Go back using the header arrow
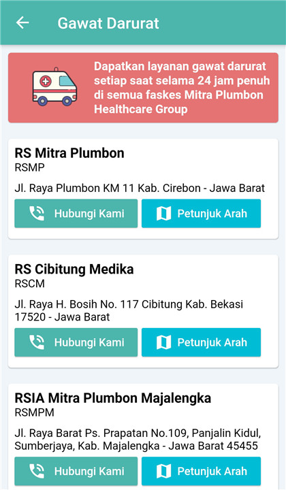 tap(22, 23)
